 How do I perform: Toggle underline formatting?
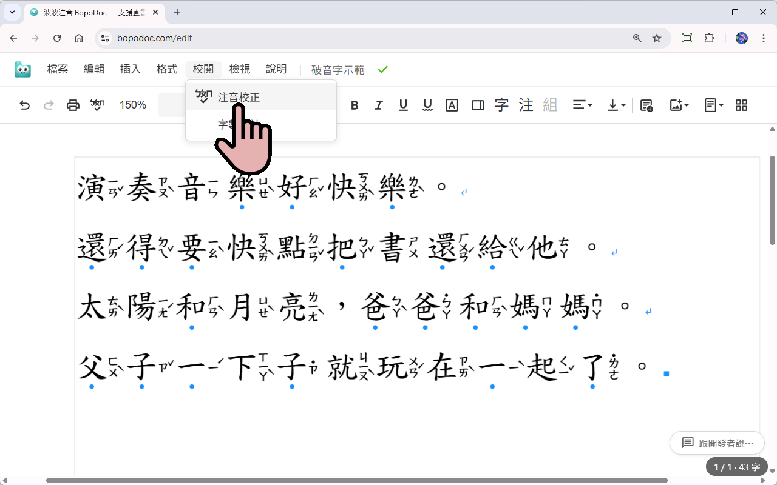pos(403,105)
